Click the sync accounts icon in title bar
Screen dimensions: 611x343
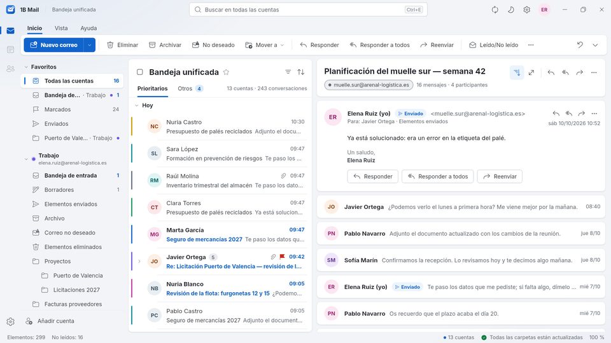click(495, 10)
